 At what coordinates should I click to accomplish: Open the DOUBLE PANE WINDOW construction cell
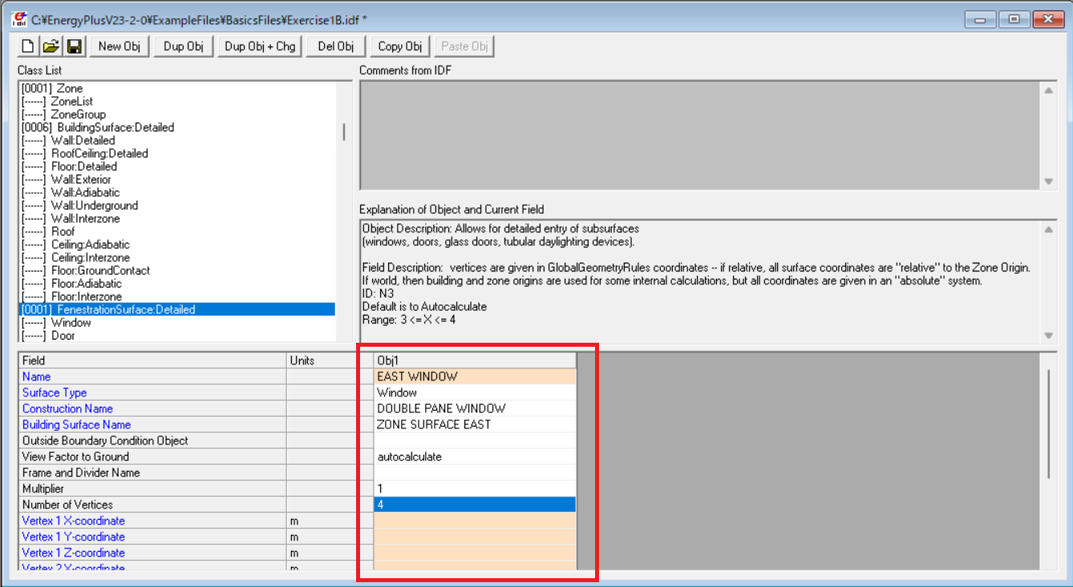coord(475,408)
